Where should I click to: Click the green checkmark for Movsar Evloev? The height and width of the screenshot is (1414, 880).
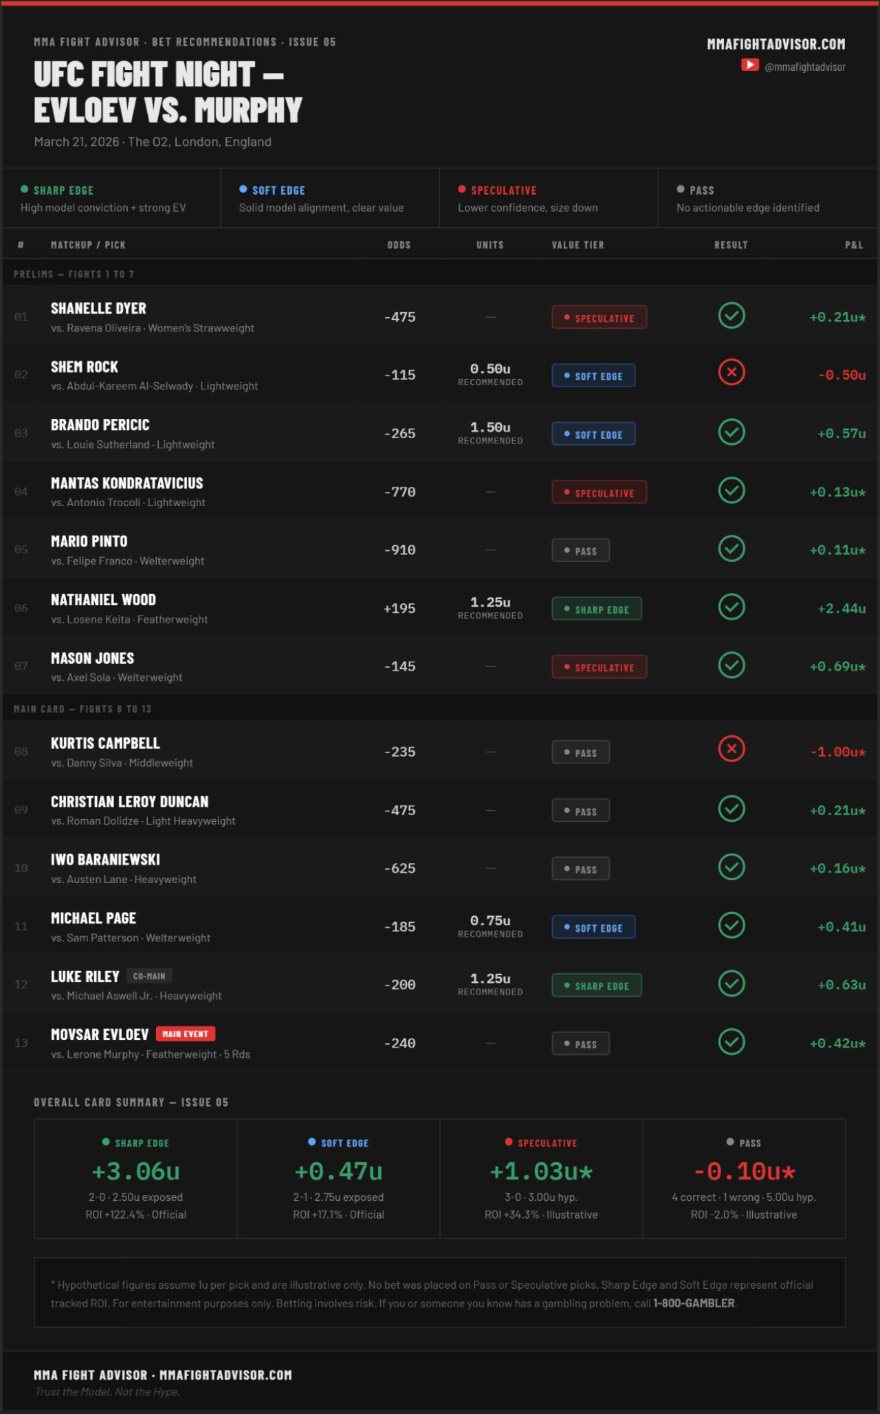[731, 1041]
